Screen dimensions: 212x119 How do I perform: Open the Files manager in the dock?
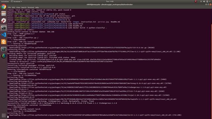coord(4,14)
